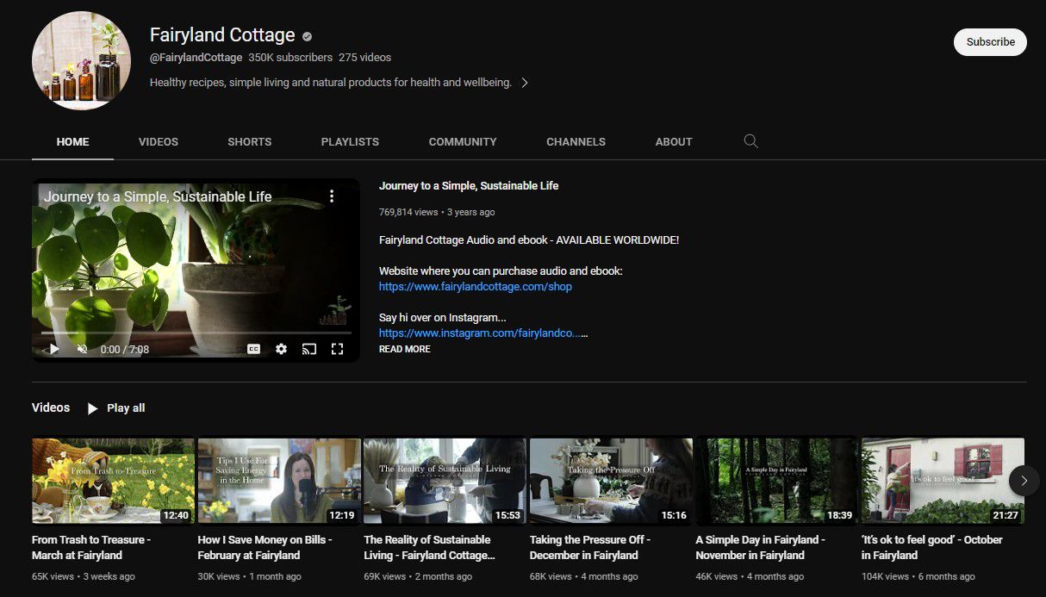This screenshot has height=597, width=1046.
Task: Toggle closed captions in the player
Action: [x=253, y=349]
